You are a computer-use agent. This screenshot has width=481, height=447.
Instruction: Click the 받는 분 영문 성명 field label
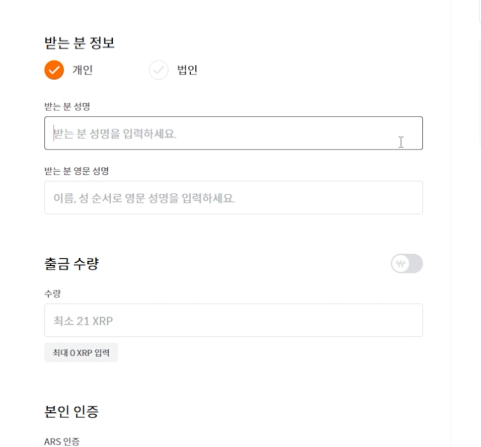click(76, 171)
